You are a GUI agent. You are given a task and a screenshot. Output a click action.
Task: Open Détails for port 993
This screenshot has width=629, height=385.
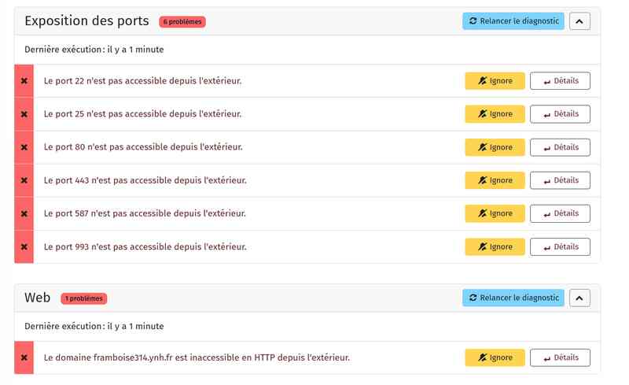pos(560,246)
